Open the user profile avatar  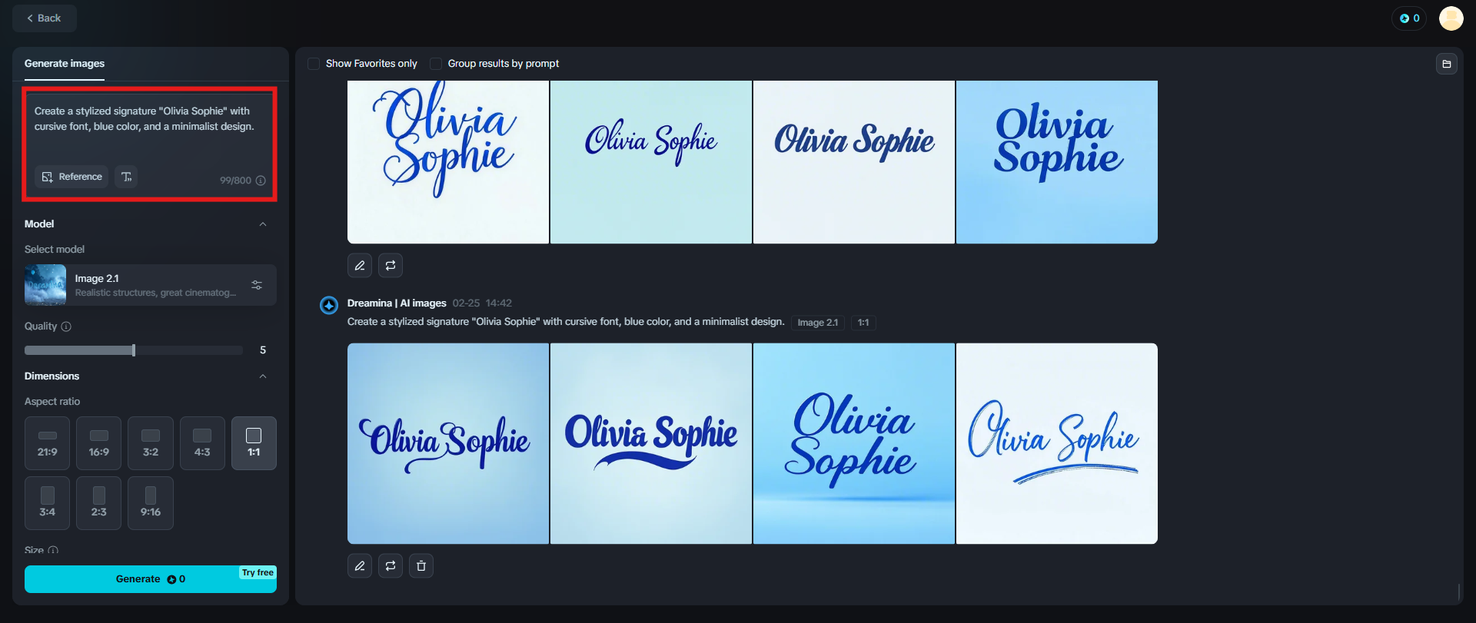point(1451,18)
